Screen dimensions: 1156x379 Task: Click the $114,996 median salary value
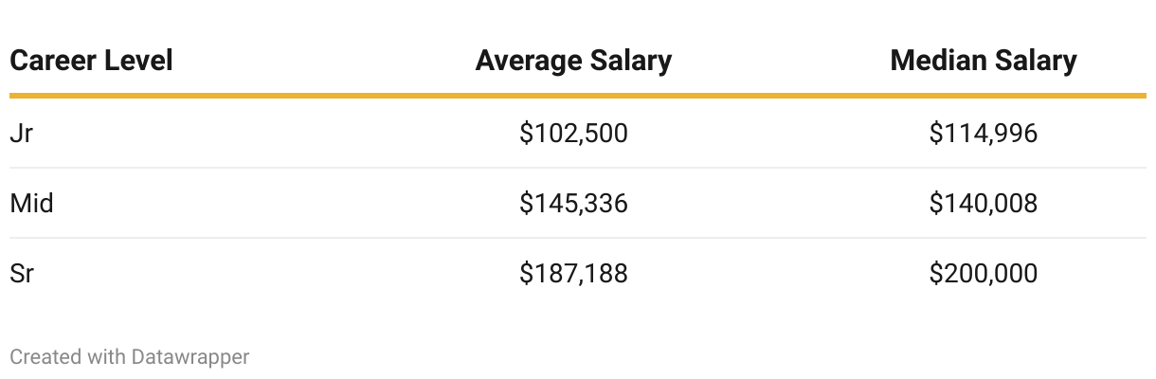[984, 134]
